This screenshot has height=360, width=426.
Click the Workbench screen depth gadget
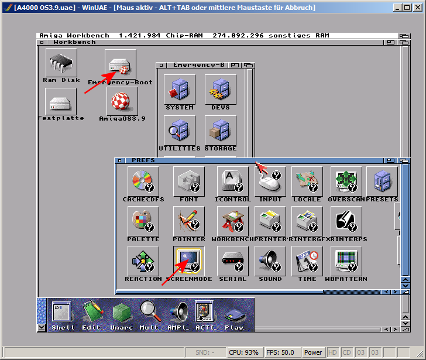404,36
